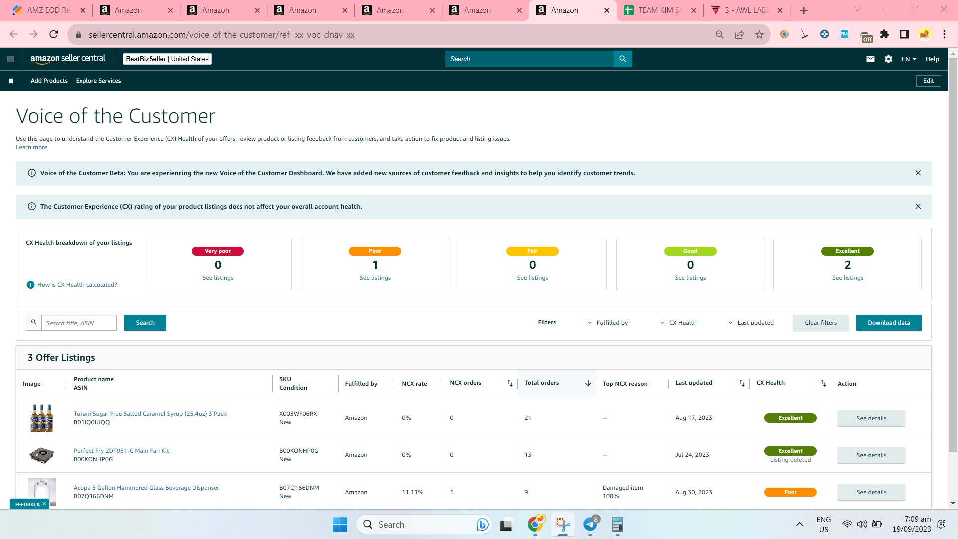Open How is CX Health calculated link

(77, 285)
